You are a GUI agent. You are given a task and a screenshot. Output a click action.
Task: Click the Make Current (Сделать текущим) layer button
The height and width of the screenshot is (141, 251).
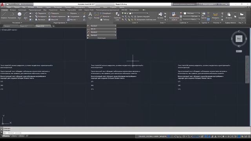click(142, 16)
